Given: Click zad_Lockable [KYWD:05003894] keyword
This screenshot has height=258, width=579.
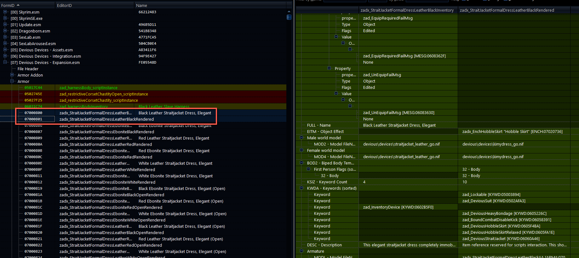Looking at the screenshot, I should click(491, 194).
